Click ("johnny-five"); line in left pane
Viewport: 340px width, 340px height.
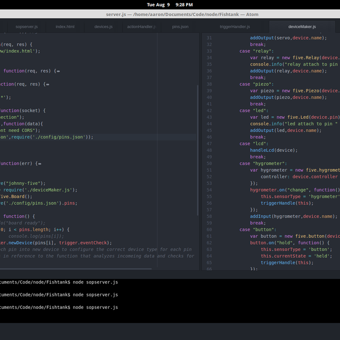23,183
